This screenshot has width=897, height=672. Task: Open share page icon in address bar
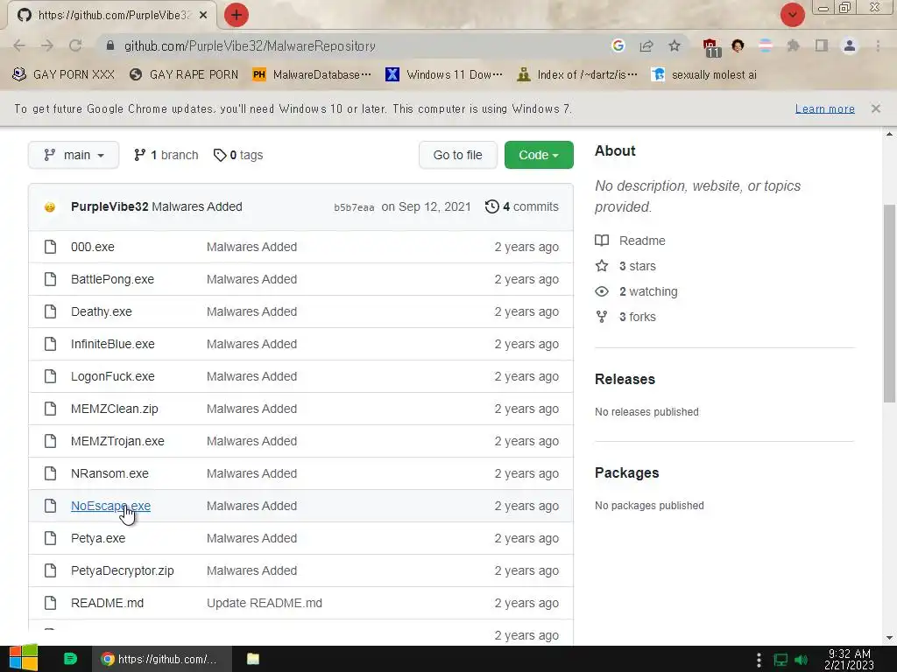pyautogui.click(x=646, y=45)
